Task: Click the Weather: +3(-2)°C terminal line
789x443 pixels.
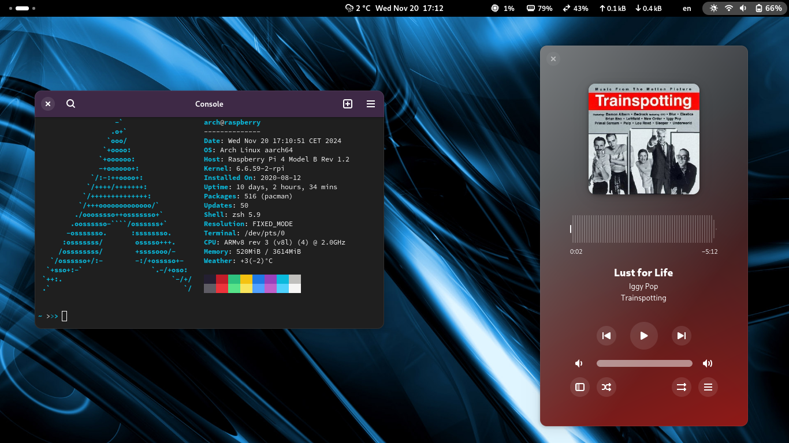Action: point(238,261)
